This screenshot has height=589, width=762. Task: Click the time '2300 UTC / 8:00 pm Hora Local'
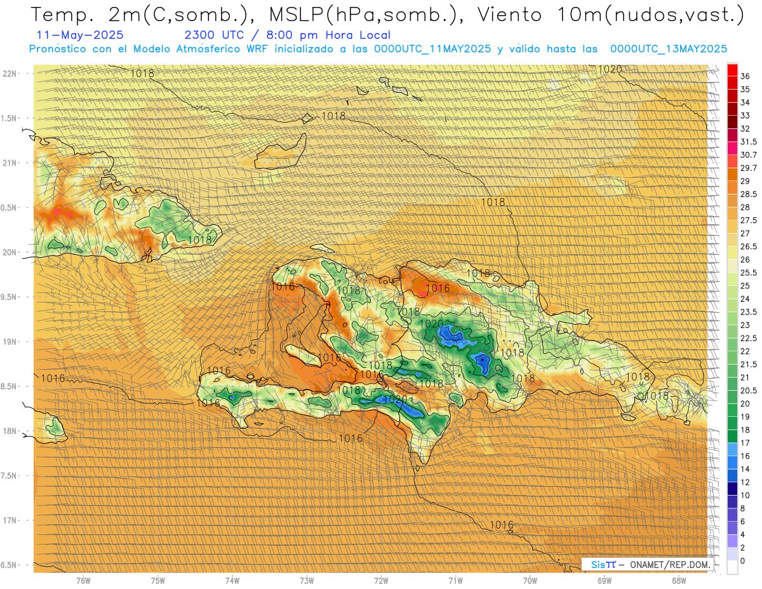(x=287, y=36)
